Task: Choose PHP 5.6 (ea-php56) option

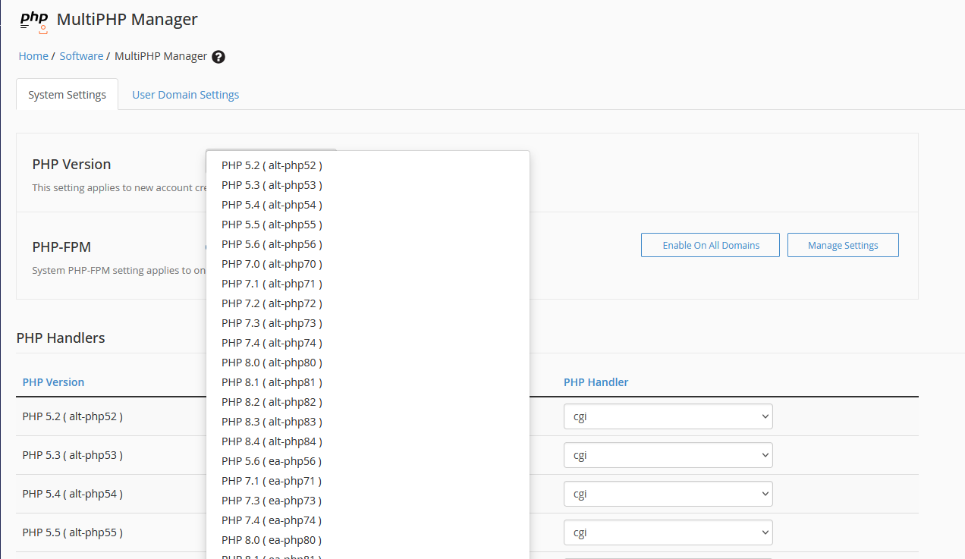Action: [x=272, y=461]
